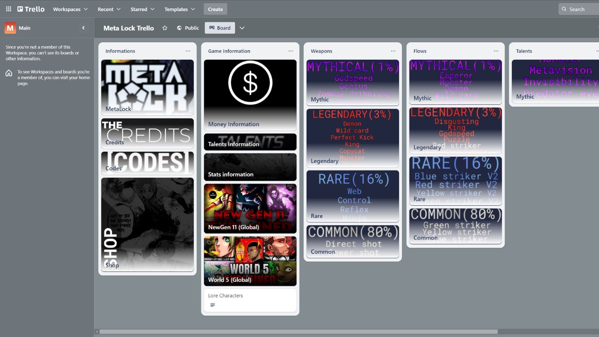Click the Trello logo
Screen dimensions: 599x337
pyautogui.click(x=30, y=9)
